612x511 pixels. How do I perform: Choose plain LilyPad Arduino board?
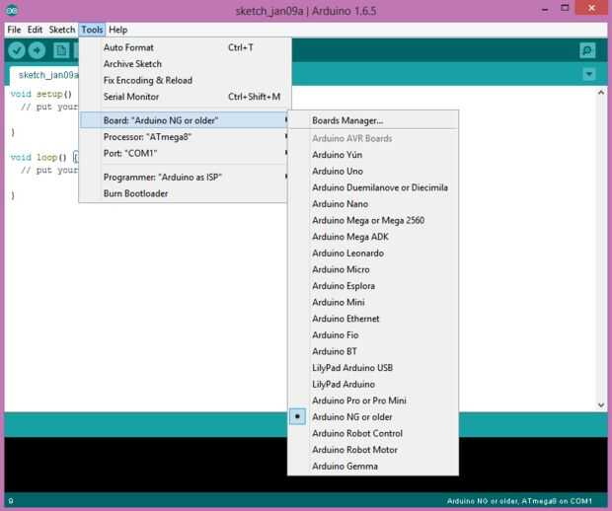point(373,384)
